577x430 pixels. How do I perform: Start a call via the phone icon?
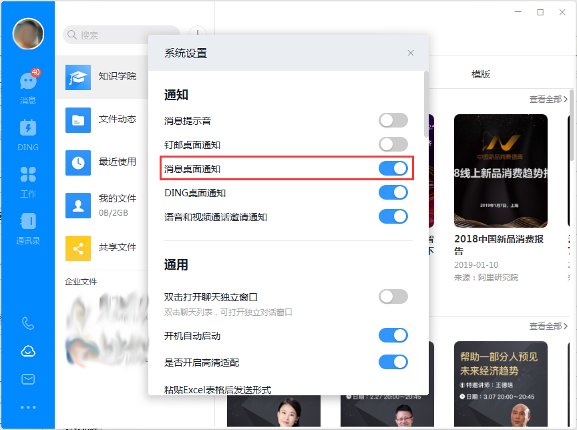(x=27, y=323)
